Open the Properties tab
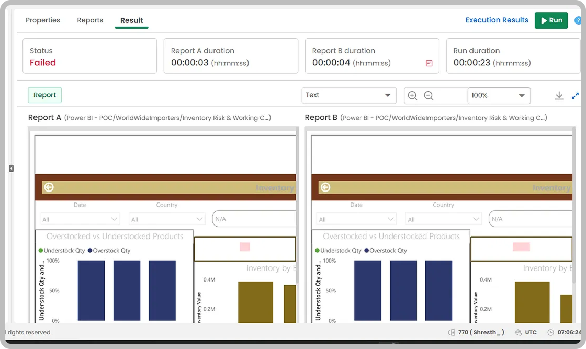This screenshot has width=586, height=349. [x=42, y=20]
